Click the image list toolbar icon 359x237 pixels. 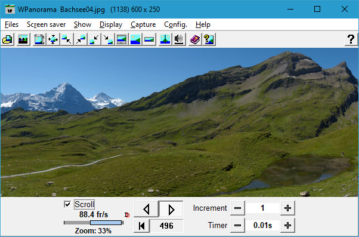(x=23, y=39)
